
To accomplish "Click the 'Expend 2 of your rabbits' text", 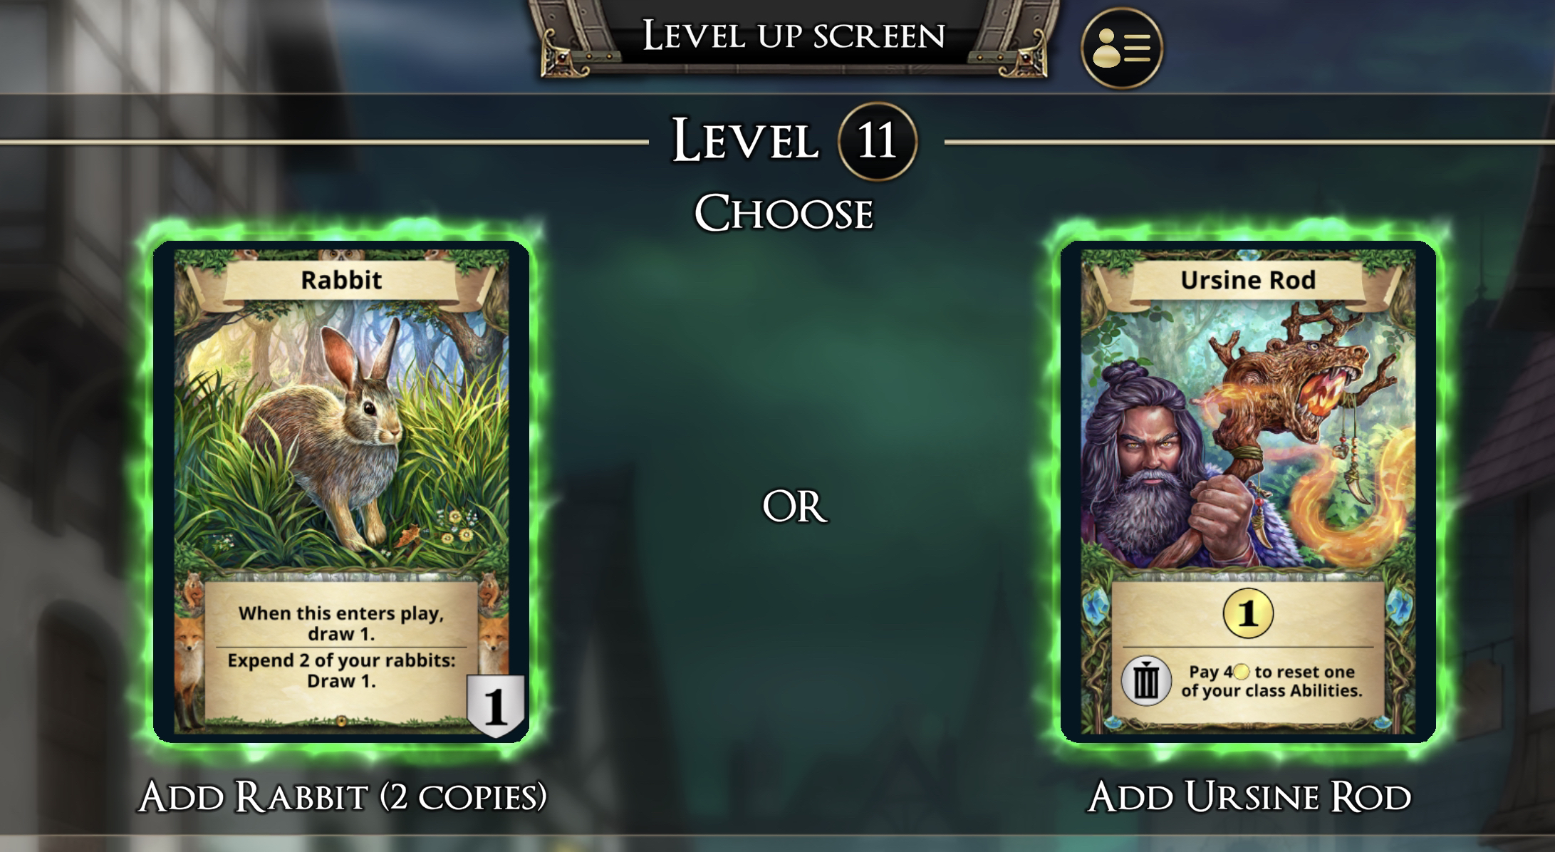I will [341, 670].
